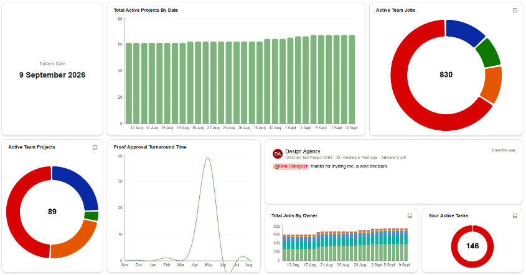Click the 9 September 2026 date text
526x275 pixels.
pyautogui.click(x=52, y=75)
